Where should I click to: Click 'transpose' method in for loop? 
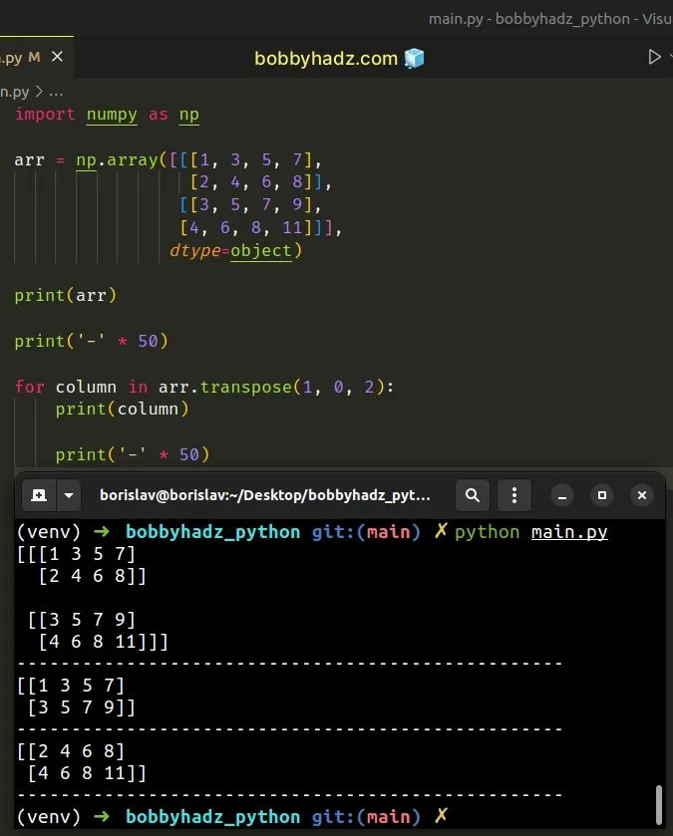click(x=246, y=387)
